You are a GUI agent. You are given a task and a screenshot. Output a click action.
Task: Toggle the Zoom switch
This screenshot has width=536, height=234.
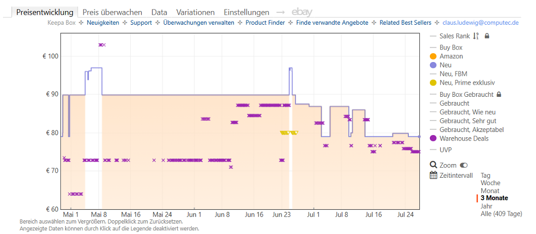463,165
